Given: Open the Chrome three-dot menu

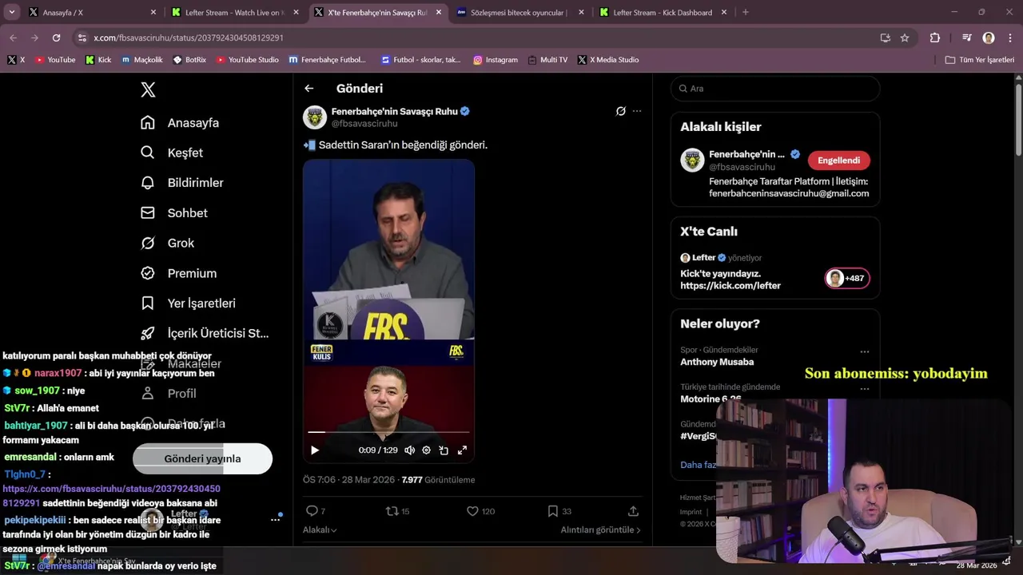Looking at the screenshot, I should (x=1009, y=38).
